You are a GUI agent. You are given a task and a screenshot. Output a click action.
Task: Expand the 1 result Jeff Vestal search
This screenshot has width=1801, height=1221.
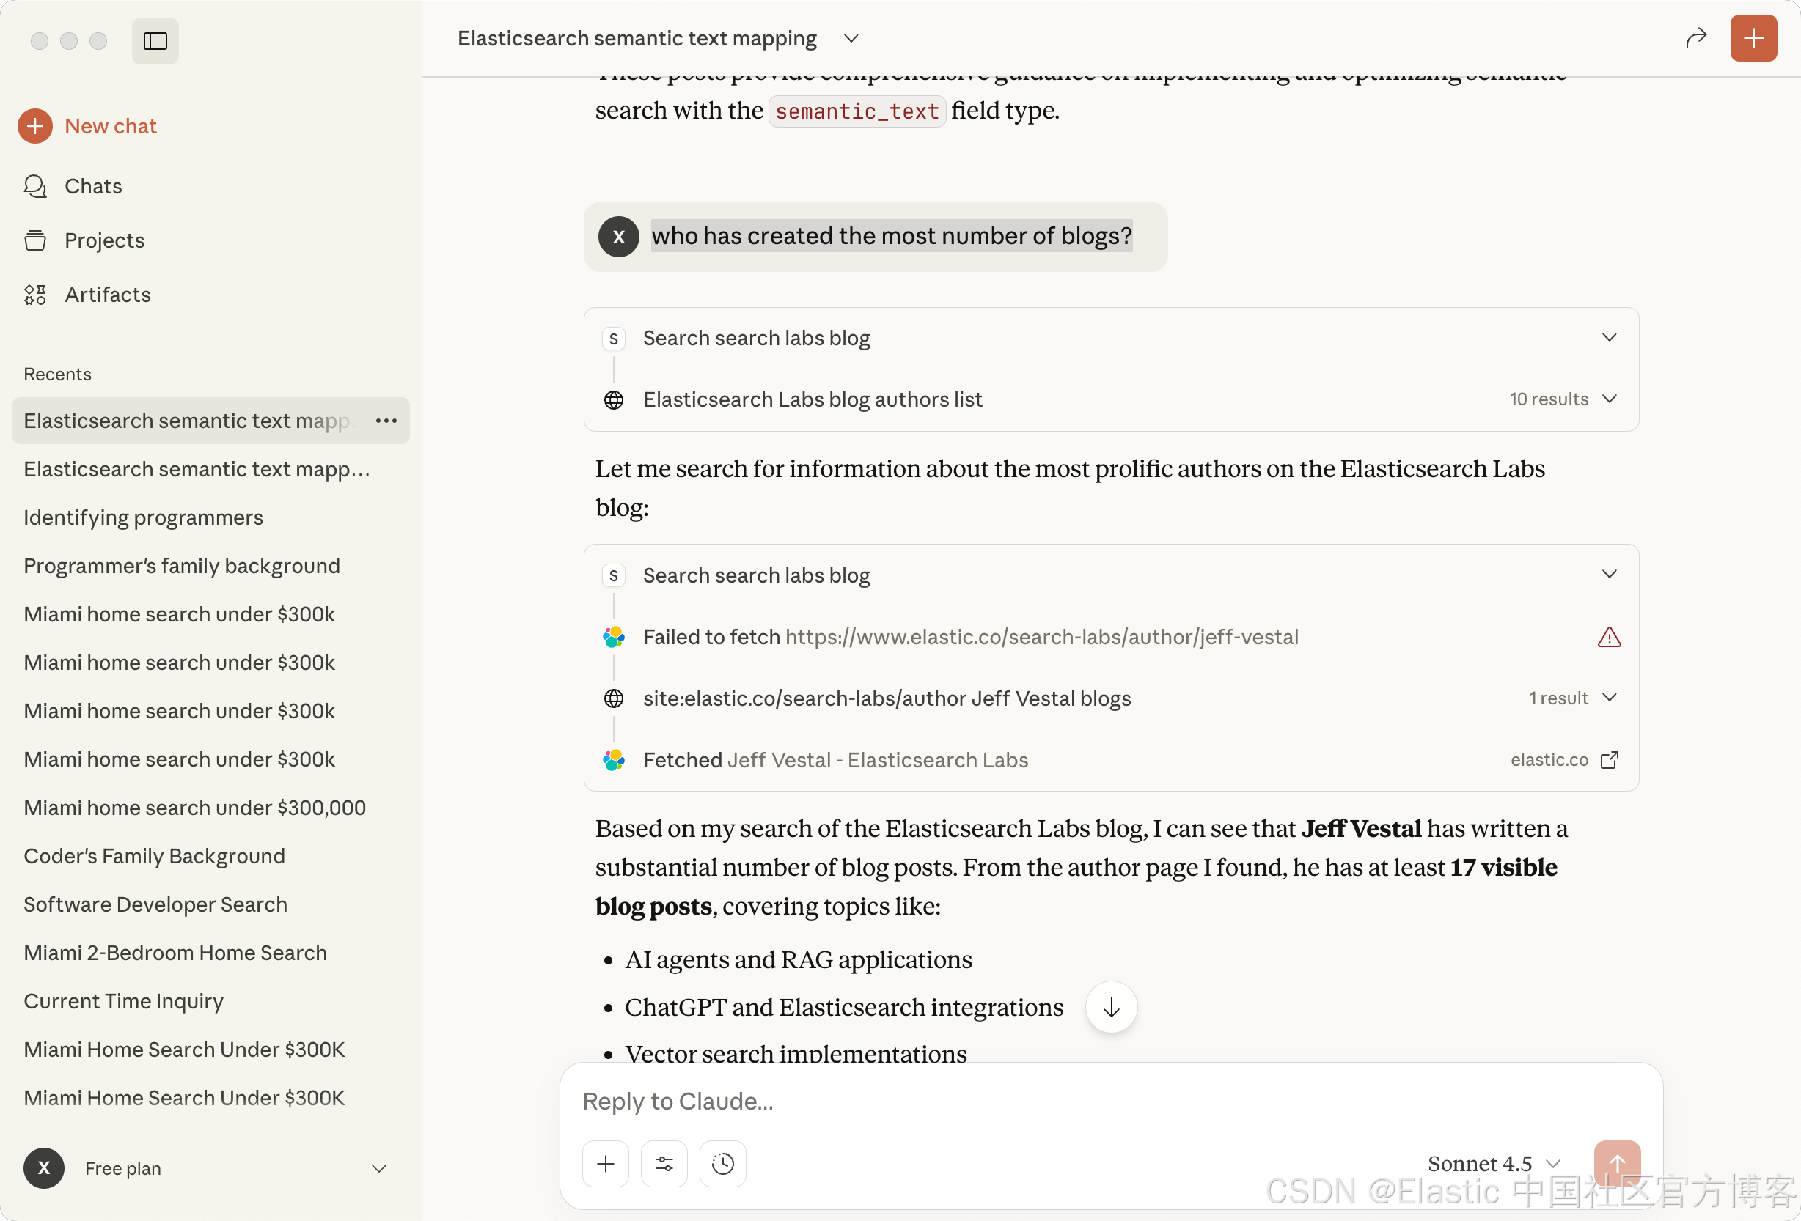[1609, 697]
